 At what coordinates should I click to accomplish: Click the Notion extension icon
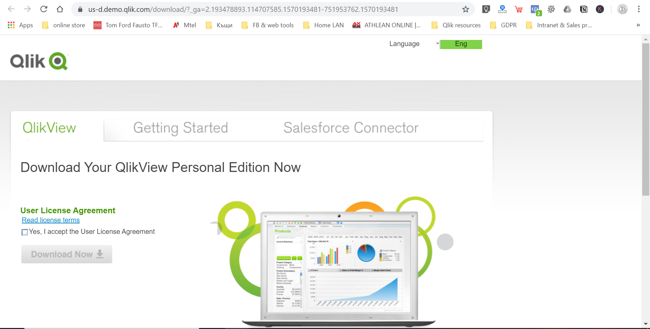click(x=584, y=9)
